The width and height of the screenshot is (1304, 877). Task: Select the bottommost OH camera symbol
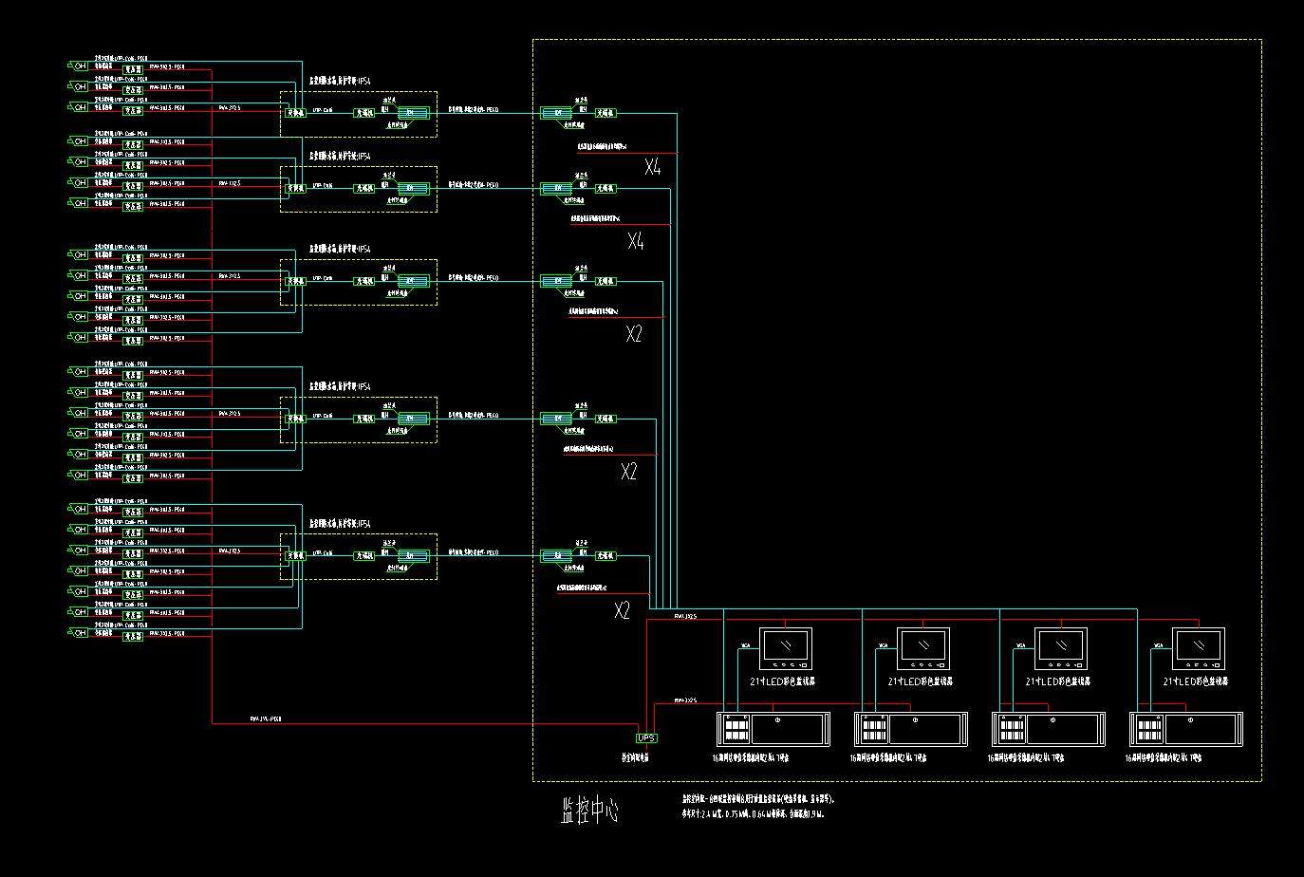tap(79, 633)
